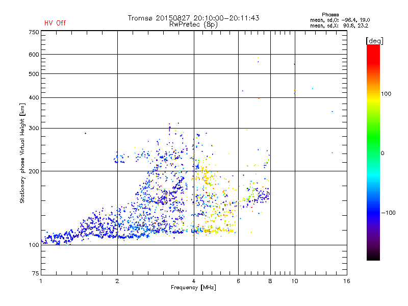
Task: Click the y-axis tick label '600'
Action: tap(34, 55)
